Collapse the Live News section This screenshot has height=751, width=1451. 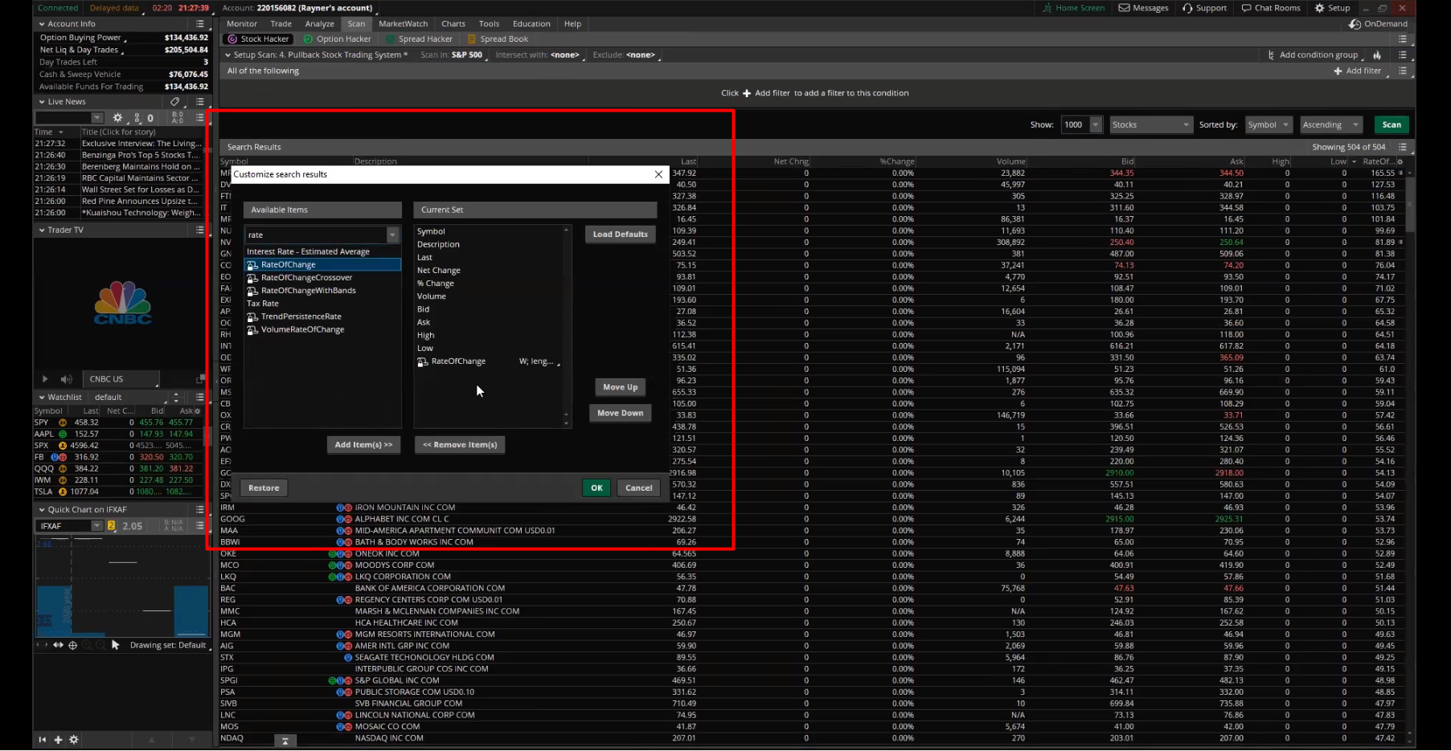[x=42, y=102]
